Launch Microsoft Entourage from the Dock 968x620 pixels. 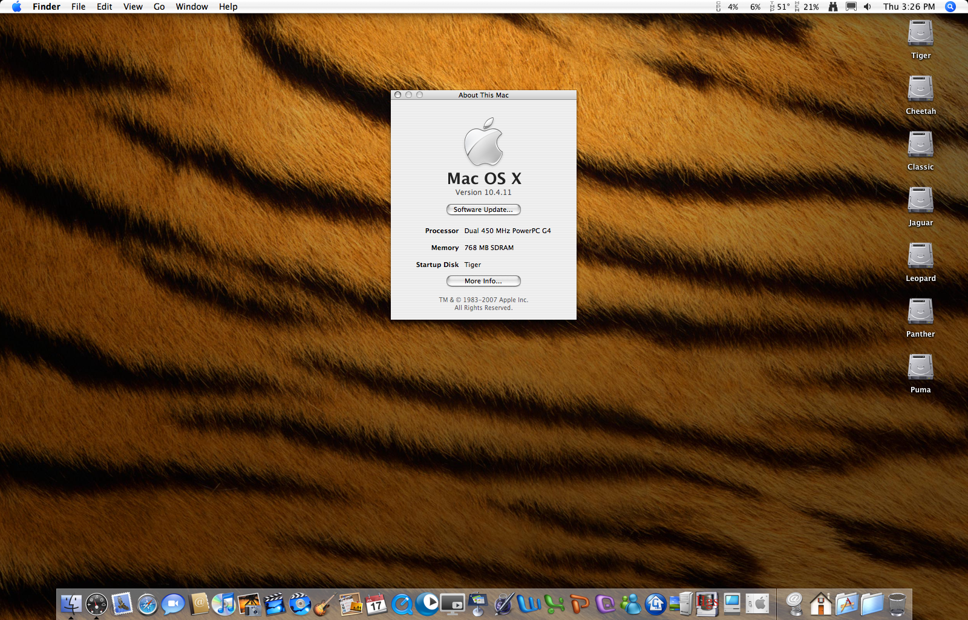pos(605,604)
